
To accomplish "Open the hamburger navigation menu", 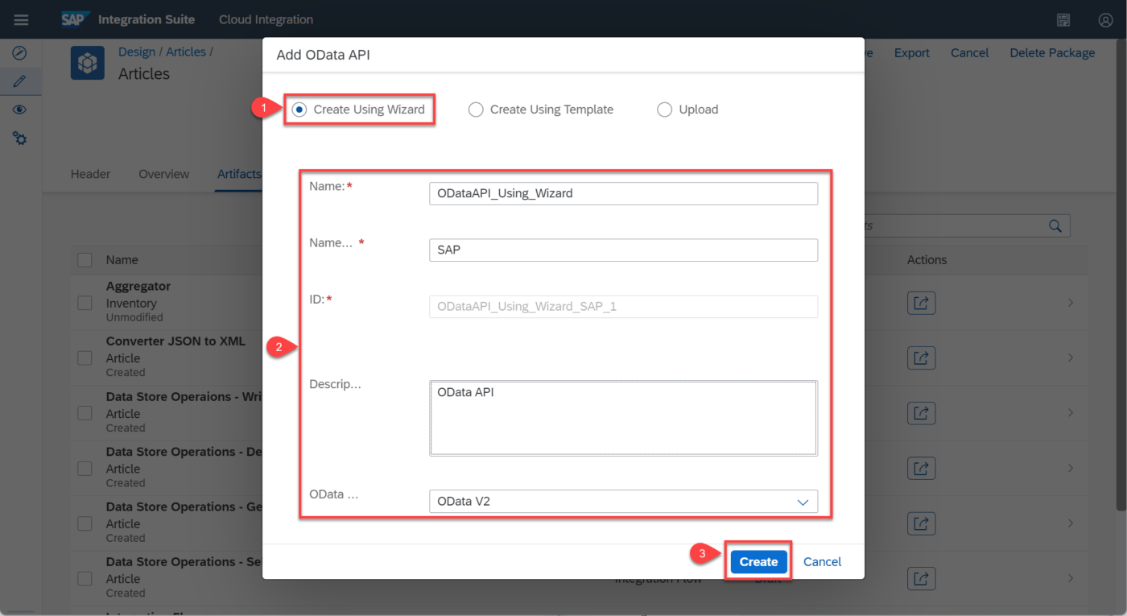I will [21, 19].
